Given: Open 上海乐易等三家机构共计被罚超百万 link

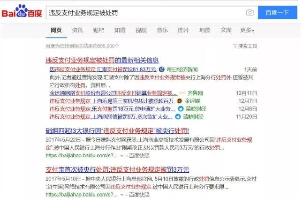Looking at the screenshot, I should coord(112,101).
